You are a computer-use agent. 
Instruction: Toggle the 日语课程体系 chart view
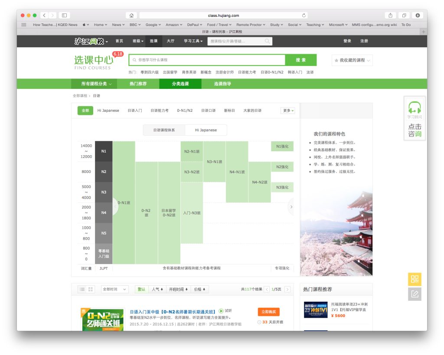pyautogui.click(x=164, y=130)
